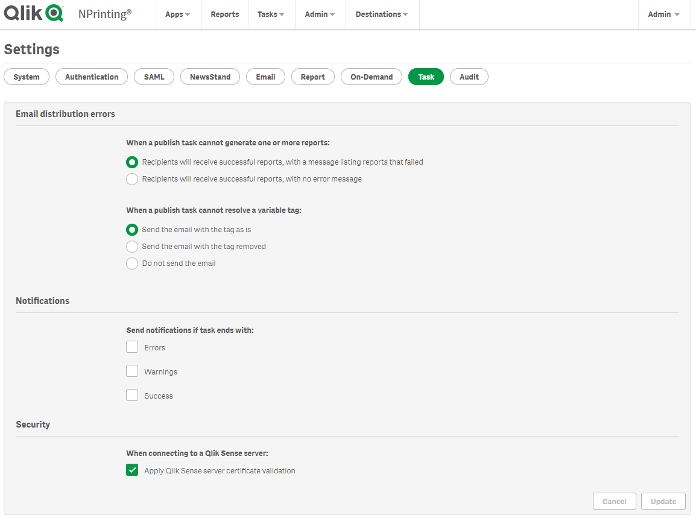
Task: Click the NPrinting brand link
Action: 105,13
